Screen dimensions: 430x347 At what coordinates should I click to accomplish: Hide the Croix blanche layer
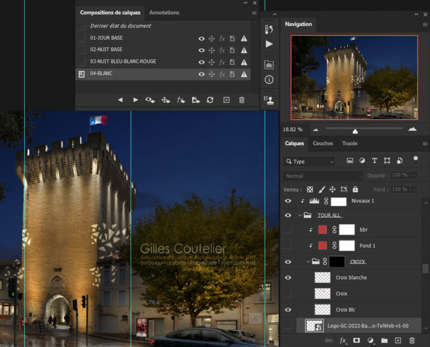point(288,277)
